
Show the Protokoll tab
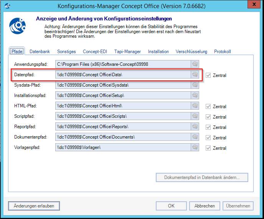(x=223, y=52)
